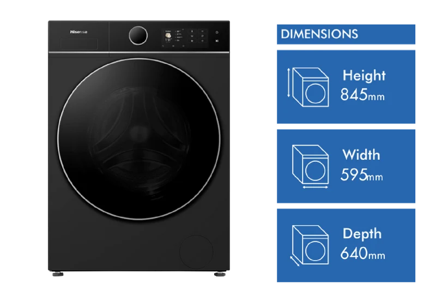Click the cotton program icon on the display
Image resolution: width=436 pixels, height=297 pixels.
[168, 35]
